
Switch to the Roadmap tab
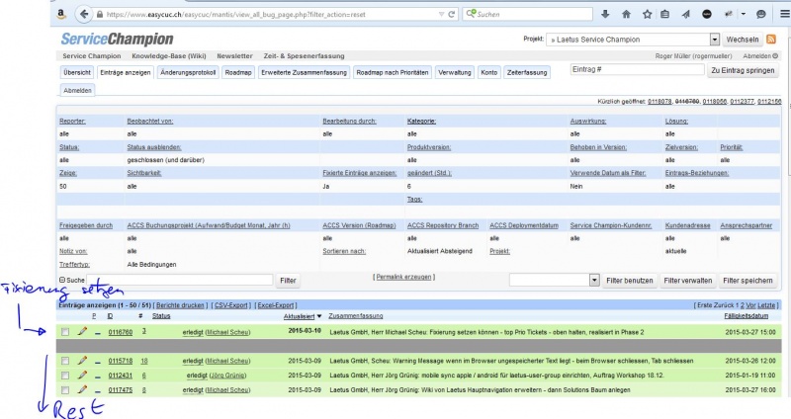tap(238, 72)
